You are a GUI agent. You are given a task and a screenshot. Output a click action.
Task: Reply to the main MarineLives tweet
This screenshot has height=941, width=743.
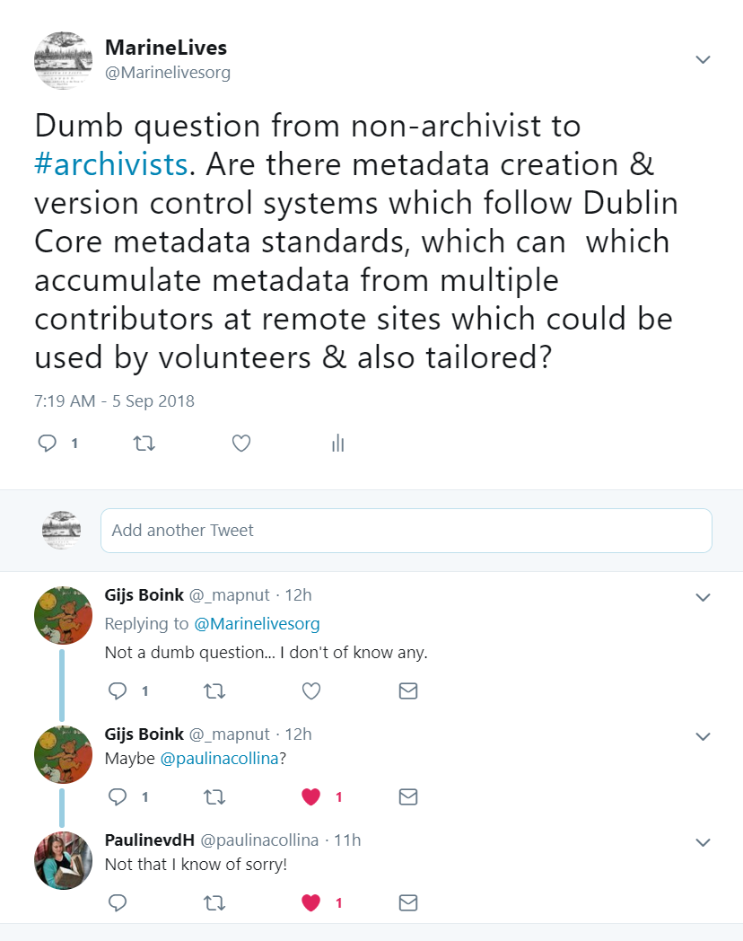48,443
